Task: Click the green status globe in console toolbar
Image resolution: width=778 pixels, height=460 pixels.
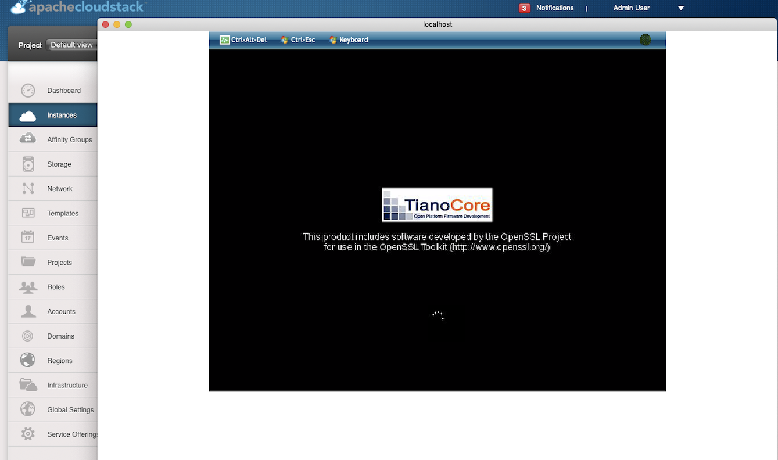Action: pos(645,39)
